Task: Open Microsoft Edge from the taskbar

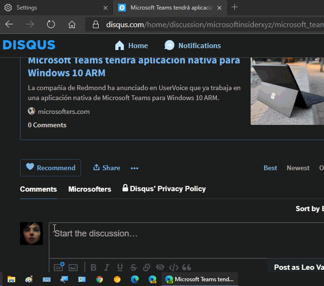Action: [x=135, y=279]
